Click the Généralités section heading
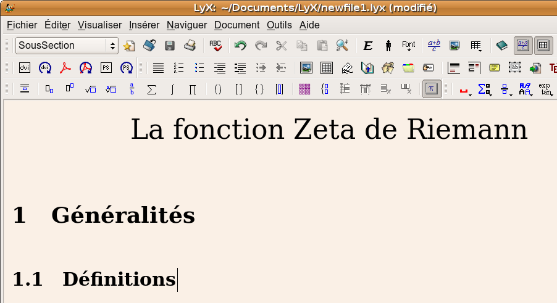Image resolution: width=557 pixels, height=303 pixels. [x=122, y=215]
